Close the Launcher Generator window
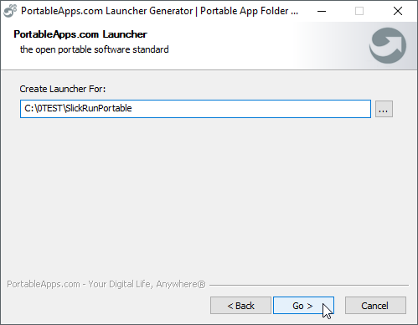Image resolution: width=418 pixels, height=325 pixels. click(x=398, y=11)
